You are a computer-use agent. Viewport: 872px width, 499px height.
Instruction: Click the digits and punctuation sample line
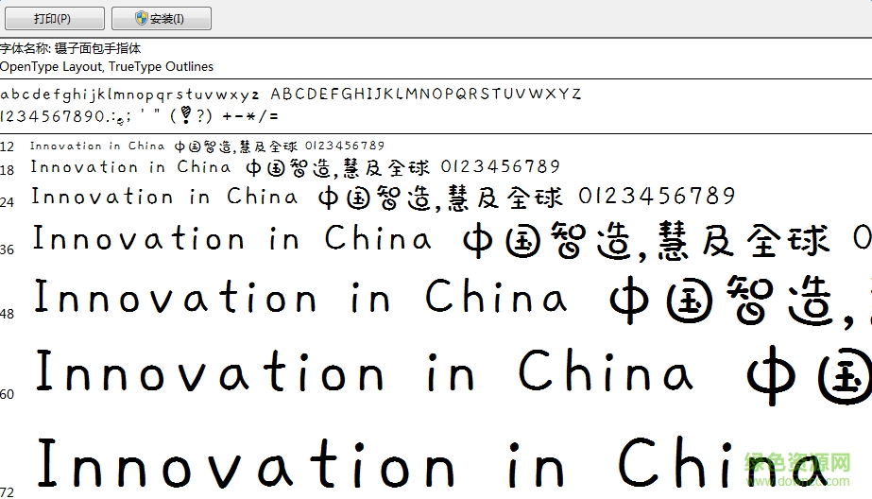click(139, 116)
